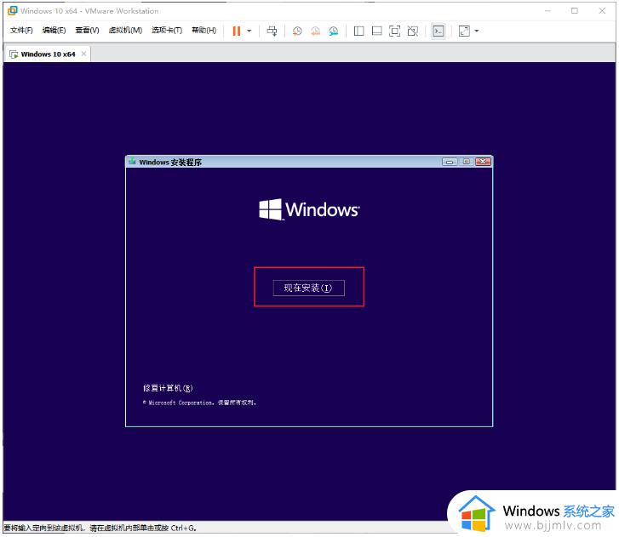Toggle the library sidebar panel icon
The image size is (619, 537).
click(x=358, y=31)
